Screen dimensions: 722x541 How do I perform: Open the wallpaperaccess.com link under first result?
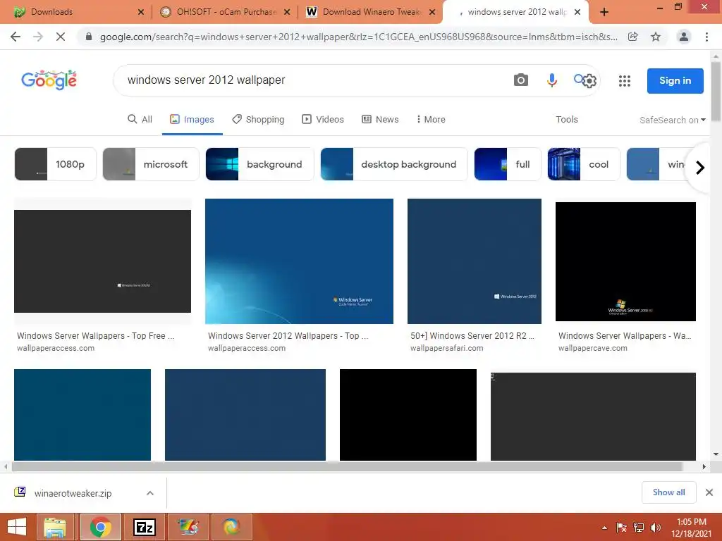coord(56,348)
